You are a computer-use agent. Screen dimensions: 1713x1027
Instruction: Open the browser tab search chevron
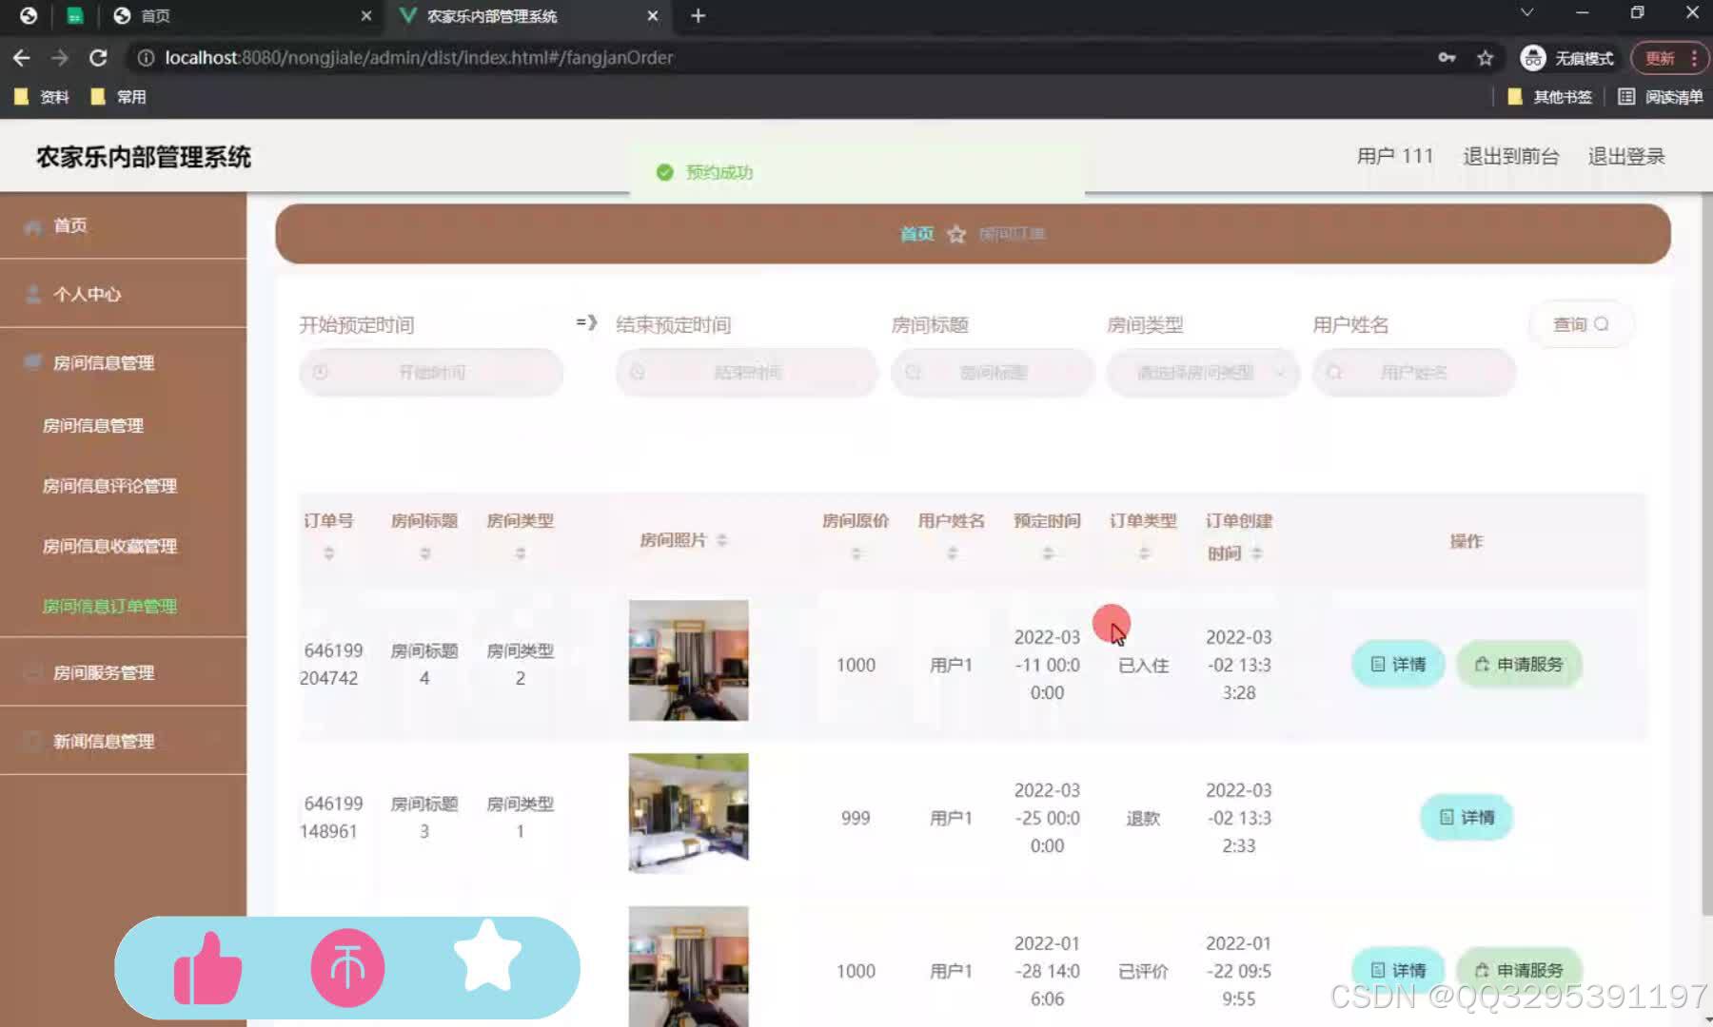pyautogui.click(x=1526, y=13)
